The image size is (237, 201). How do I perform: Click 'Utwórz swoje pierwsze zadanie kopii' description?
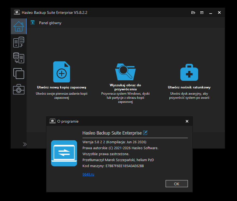pos(62,95)
